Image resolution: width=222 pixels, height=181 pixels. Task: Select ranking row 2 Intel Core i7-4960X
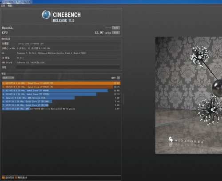61,87
